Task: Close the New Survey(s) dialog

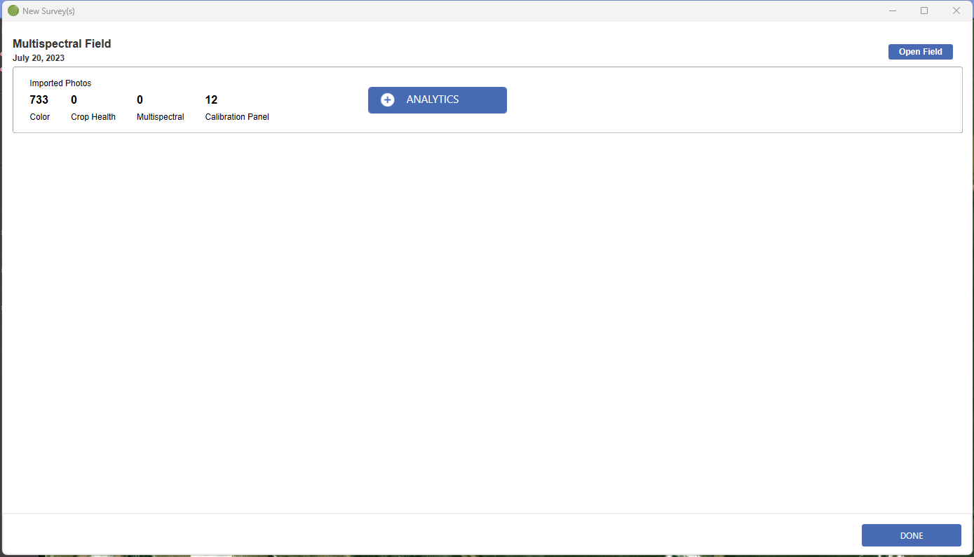Action: (956, 11)
